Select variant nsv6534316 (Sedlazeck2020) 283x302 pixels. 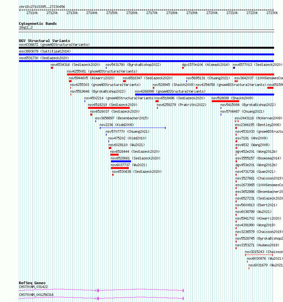[75, 65]
